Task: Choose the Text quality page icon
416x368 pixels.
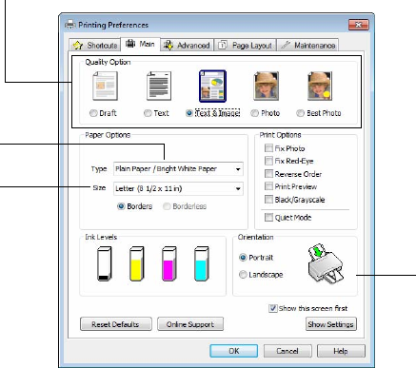Action: coord(159,86)
